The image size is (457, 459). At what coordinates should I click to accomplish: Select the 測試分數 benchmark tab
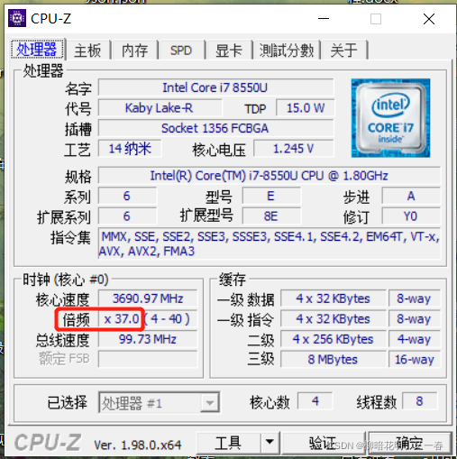coord(287,50)
